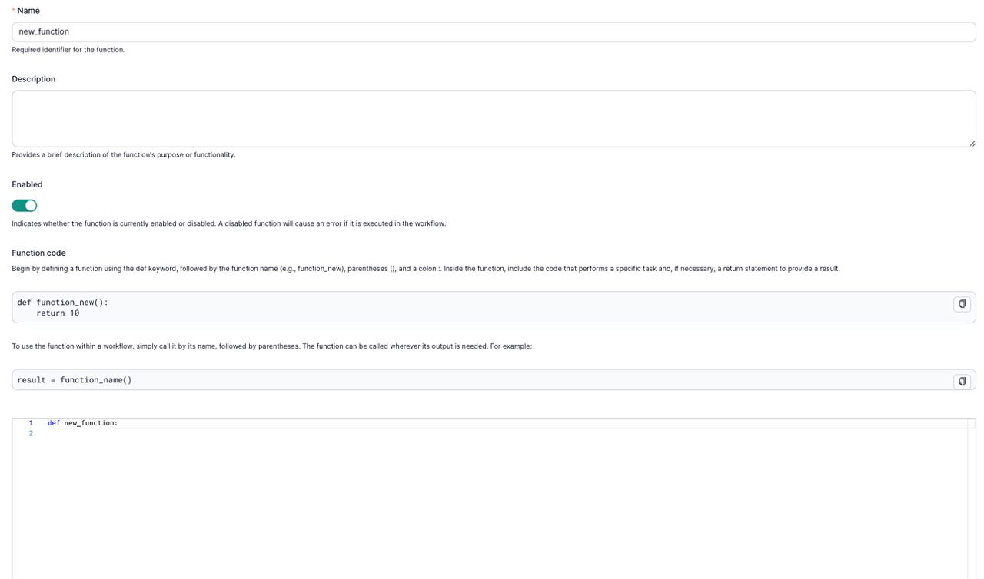Grab the Description textarea resize handle

(972, 143)
